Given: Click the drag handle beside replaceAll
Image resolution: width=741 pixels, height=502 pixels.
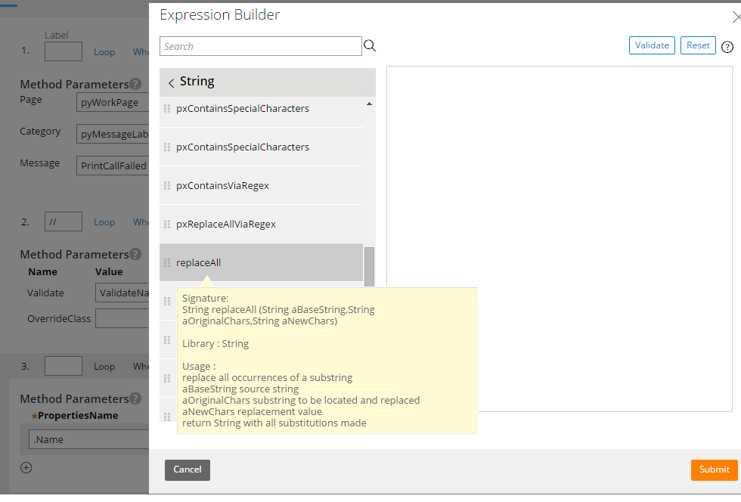Looking at the screenshot, I should [x=167, y=262].
